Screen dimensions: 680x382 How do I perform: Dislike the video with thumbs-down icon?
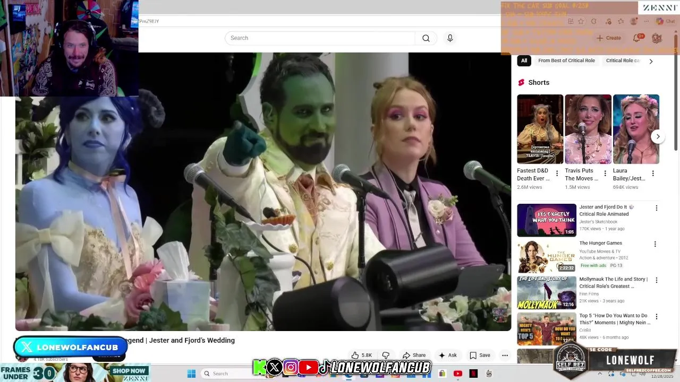(386, 355)
